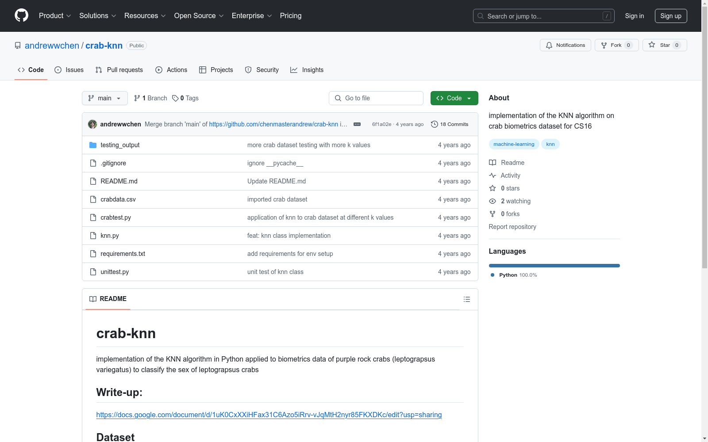Focus the Search or jump to field
The height and width of the screenshot is (442, 708).
pos(544,16)
